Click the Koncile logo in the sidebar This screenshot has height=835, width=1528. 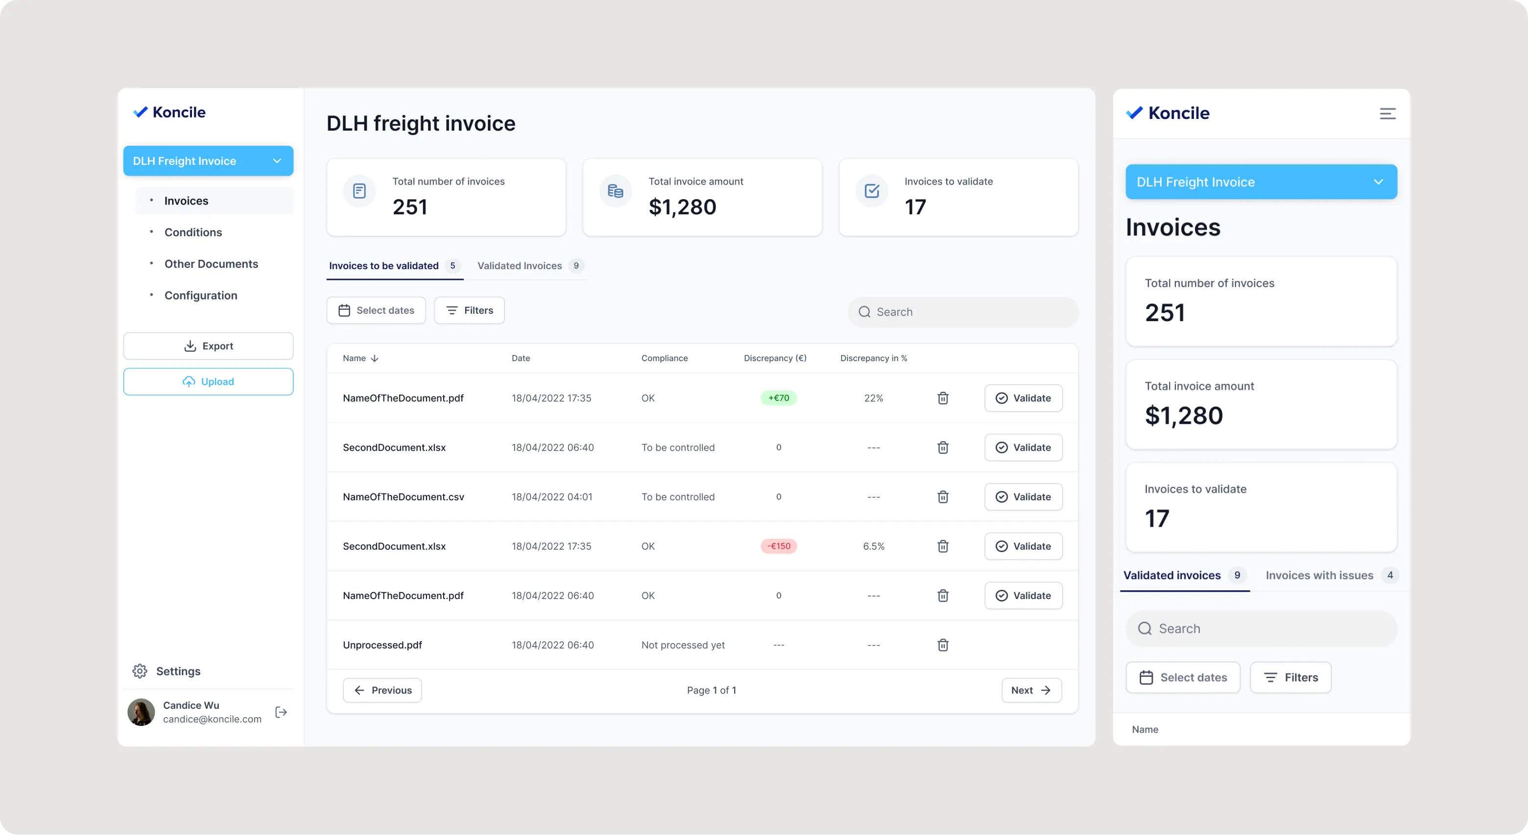(169, 112)
